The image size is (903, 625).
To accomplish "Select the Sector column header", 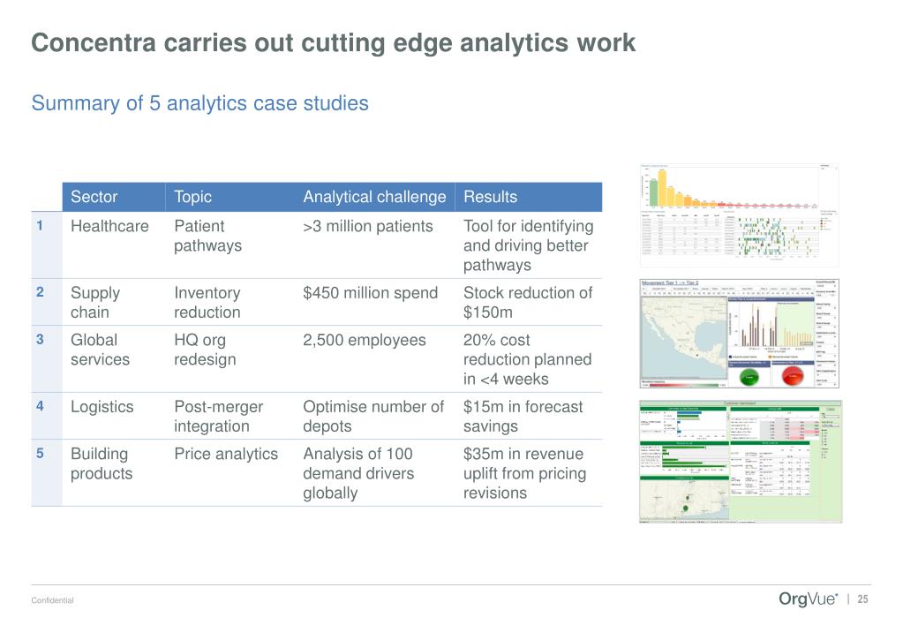I will tap(94, 197).
